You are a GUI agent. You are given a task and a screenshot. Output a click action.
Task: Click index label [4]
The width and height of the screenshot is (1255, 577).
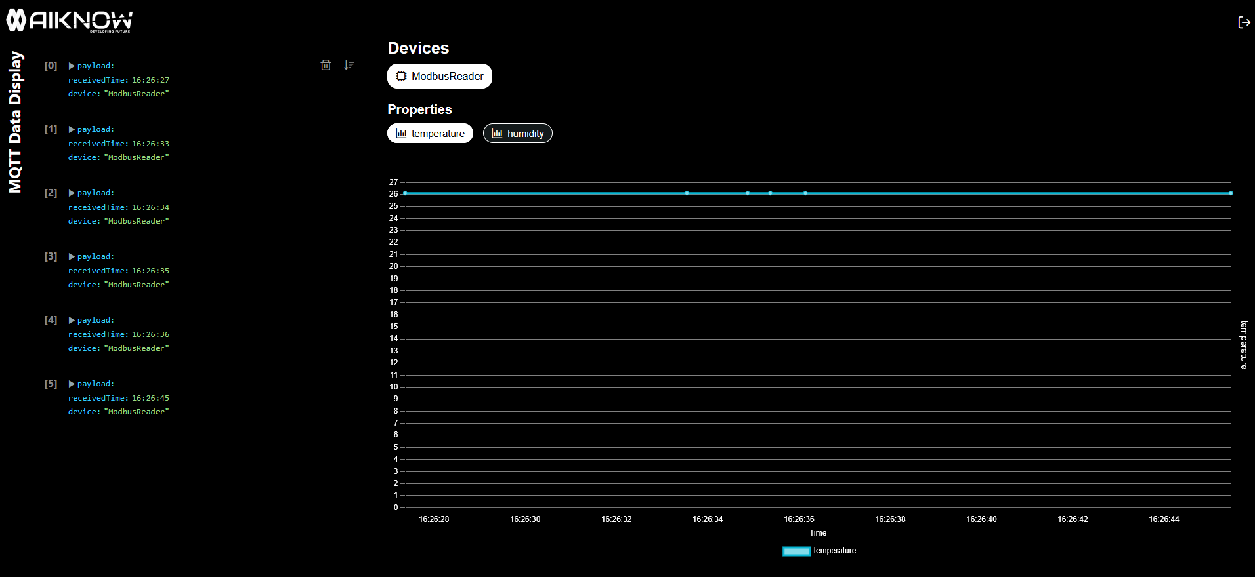click(x=51, y=320)
